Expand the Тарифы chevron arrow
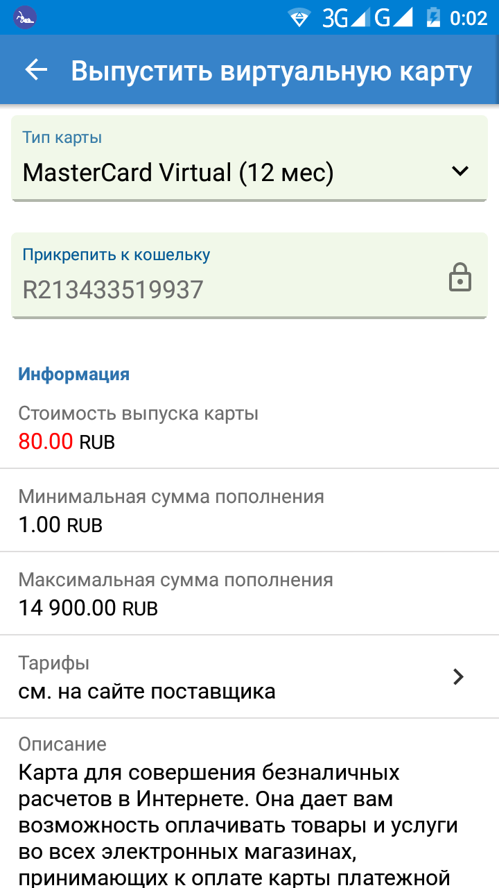Viewport: 499px width, 888px height. coord(458,677)
